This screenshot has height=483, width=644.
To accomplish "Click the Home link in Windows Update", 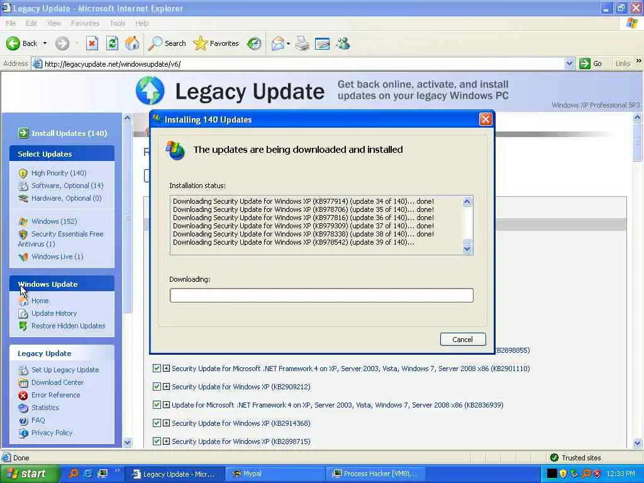I will coord(40,301).
